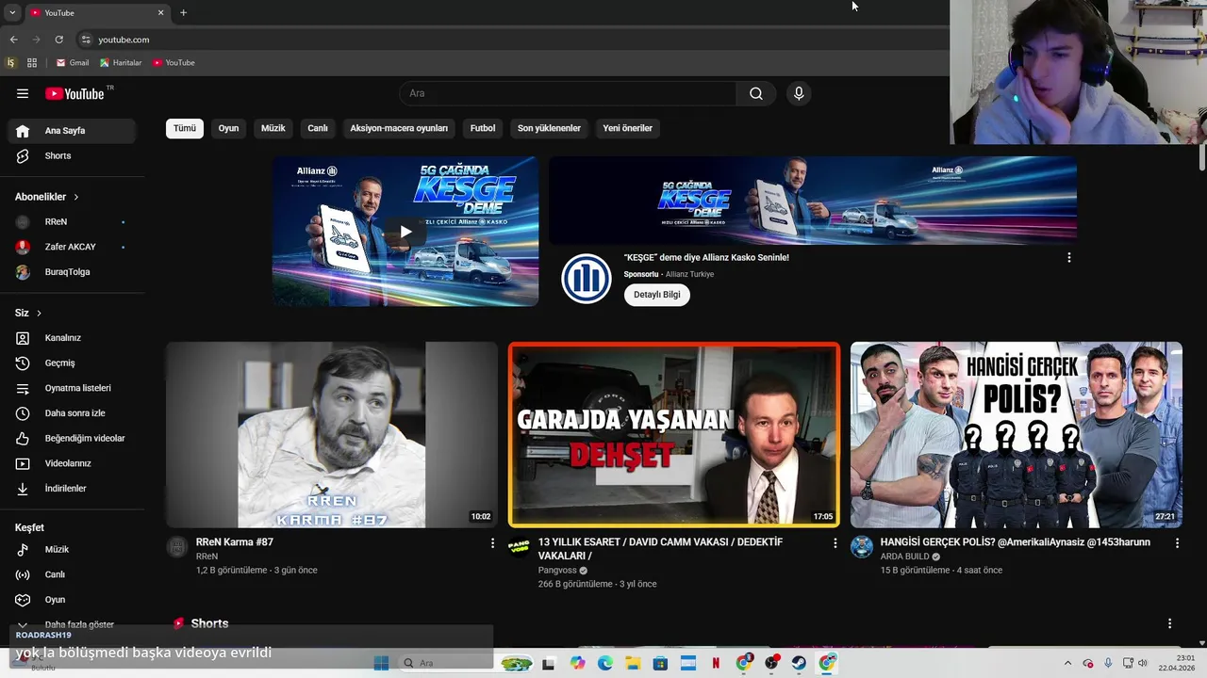The height and width of the screenshot is (678, 1207).
Task: Click RReN channel avatar under video
Action: [x=177, y=547]
